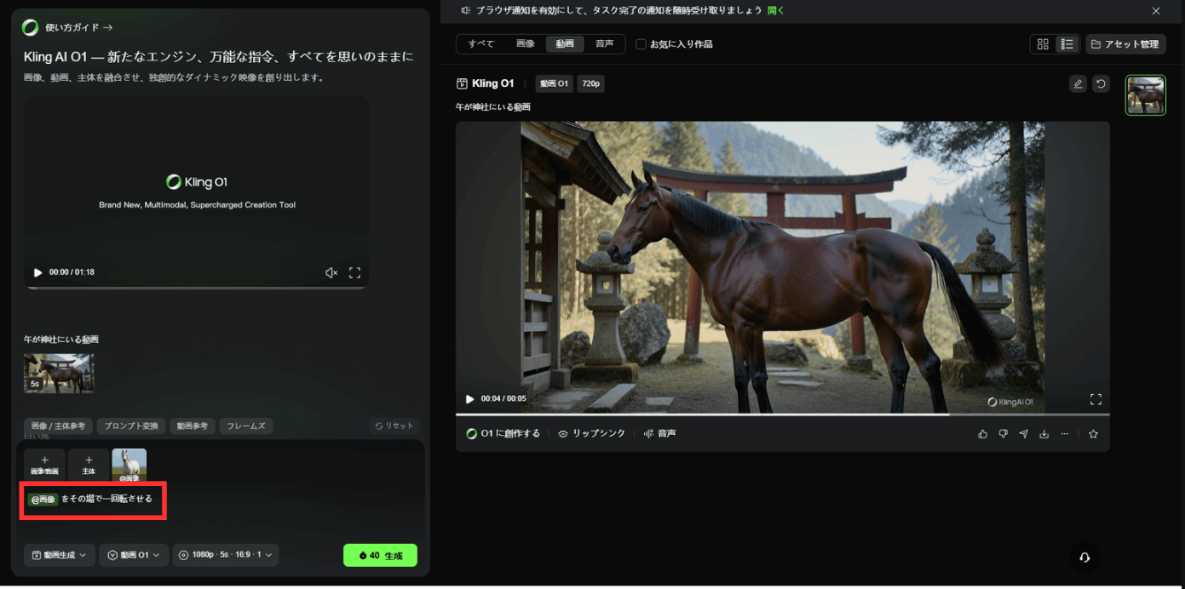Open the 1080p · 5s · 16:9 settings dropdown
This screenshot has height=589, width=1185.
tap(226, 555)
